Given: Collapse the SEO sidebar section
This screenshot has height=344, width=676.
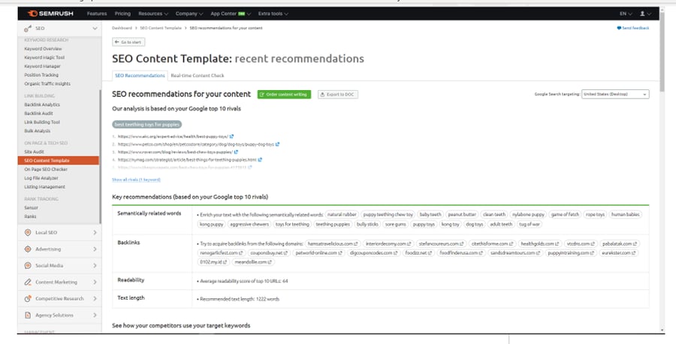Looking at the screenshot, I should click(x=95, y=29).
